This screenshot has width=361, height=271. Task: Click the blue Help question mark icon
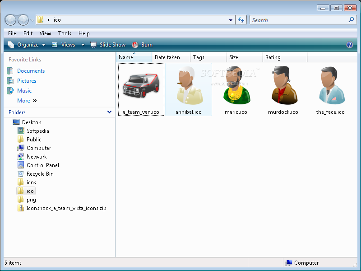[349, 45]
